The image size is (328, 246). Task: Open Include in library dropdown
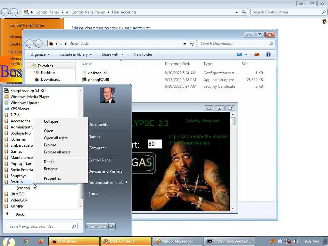point(76,54)
